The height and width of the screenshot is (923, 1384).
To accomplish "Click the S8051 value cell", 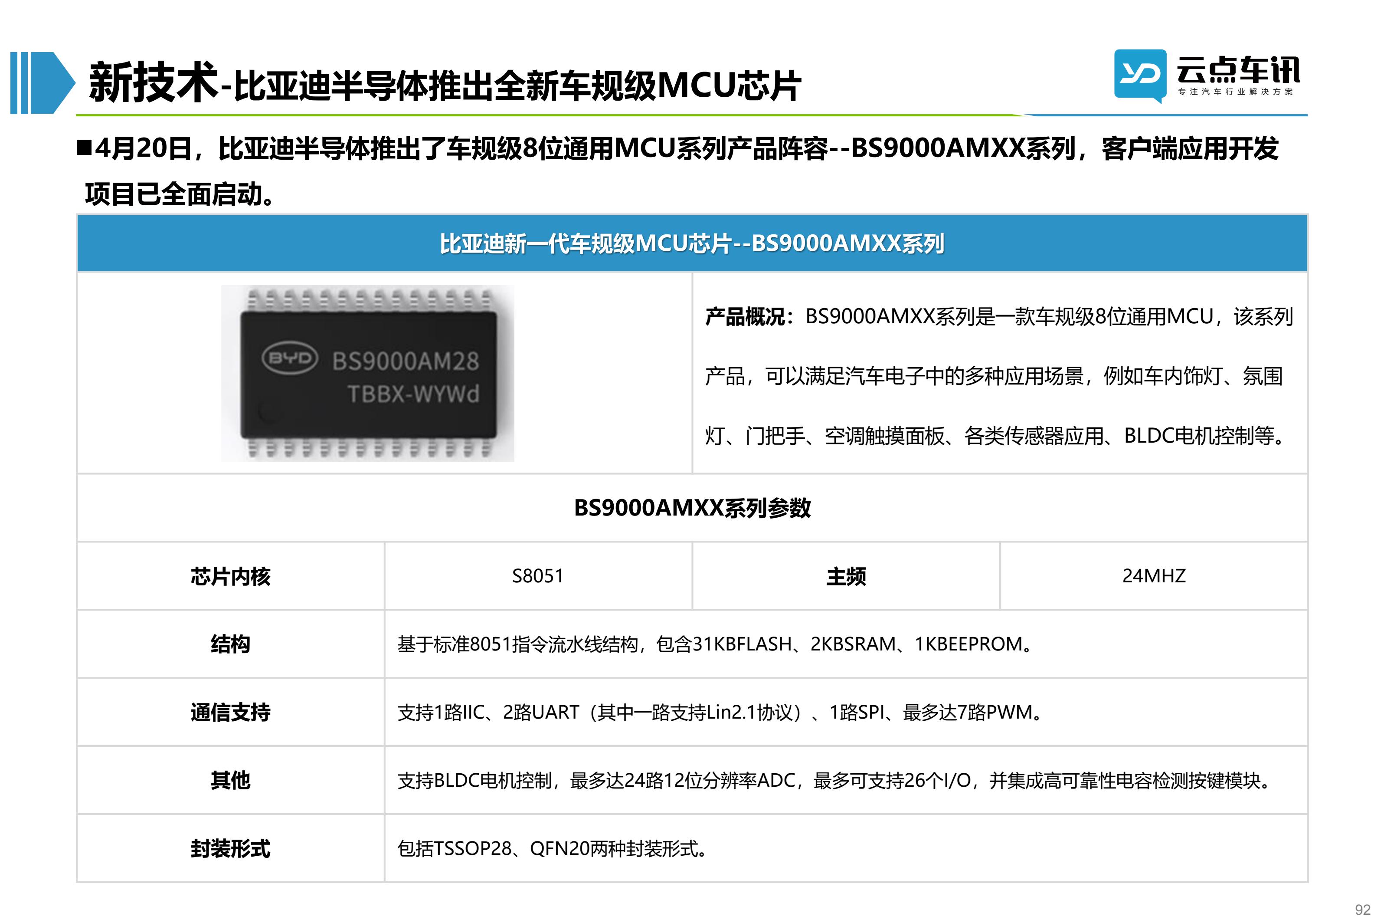I will point(538,576).
